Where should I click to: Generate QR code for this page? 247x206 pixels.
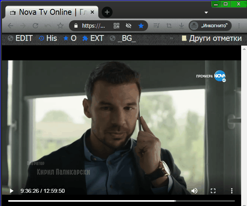116,26
